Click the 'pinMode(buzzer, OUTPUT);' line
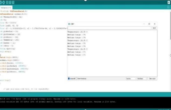 (12, 63)
